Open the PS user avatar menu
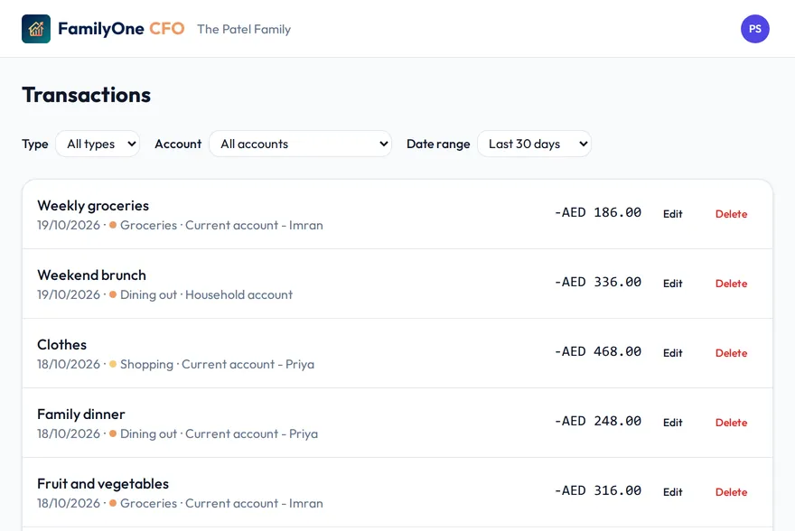Image resolution: width=795 pixels, height=531 pixels. [x=755, y=29]
